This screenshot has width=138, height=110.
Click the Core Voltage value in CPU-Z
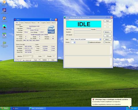(42, 32)
